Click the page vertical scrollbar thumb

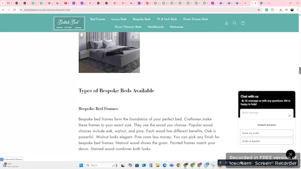tap(300, 71)
